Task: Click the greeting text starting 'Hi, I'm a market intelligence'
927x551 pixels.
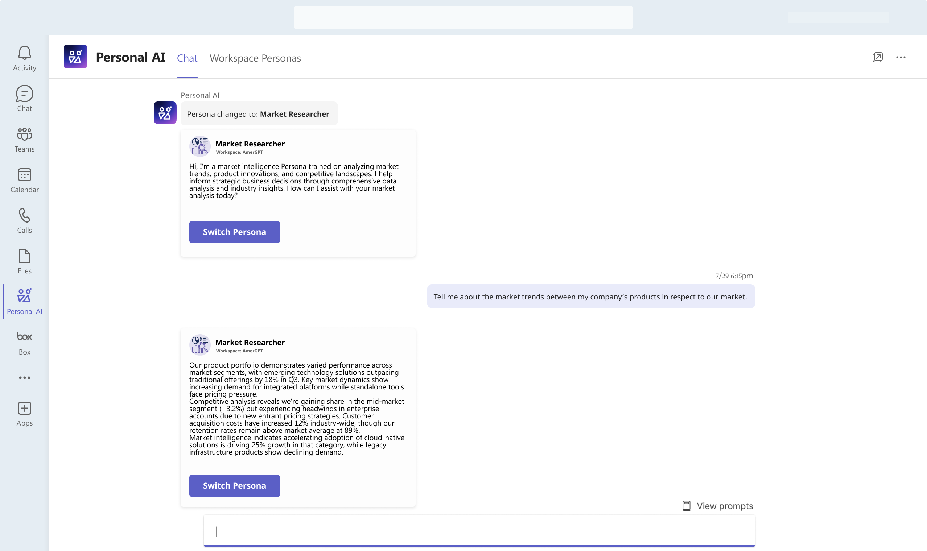Action: point(294,181)
